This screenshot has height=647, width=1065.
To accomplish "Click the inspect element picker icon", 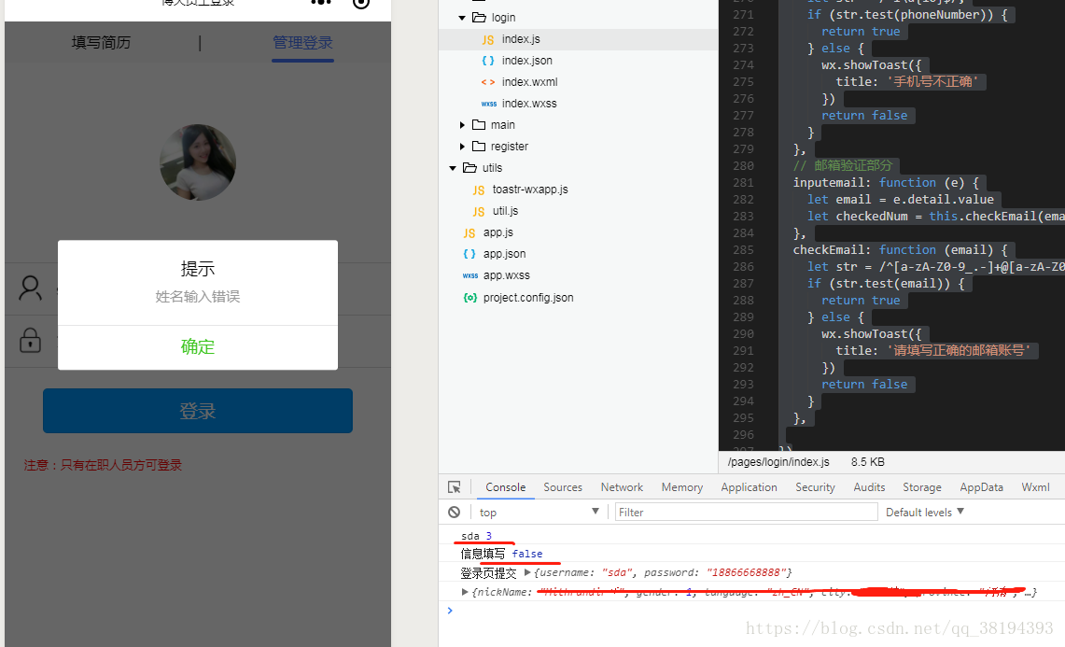I will (x=455, y=487).
